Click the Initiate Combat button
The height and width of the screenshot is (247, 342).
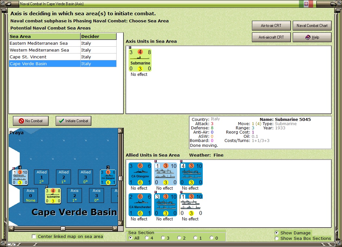(x=74, y=121)
